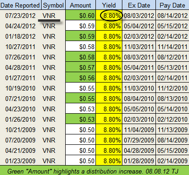Select the 01/23/2009 date reported cell

click(20, 161)
